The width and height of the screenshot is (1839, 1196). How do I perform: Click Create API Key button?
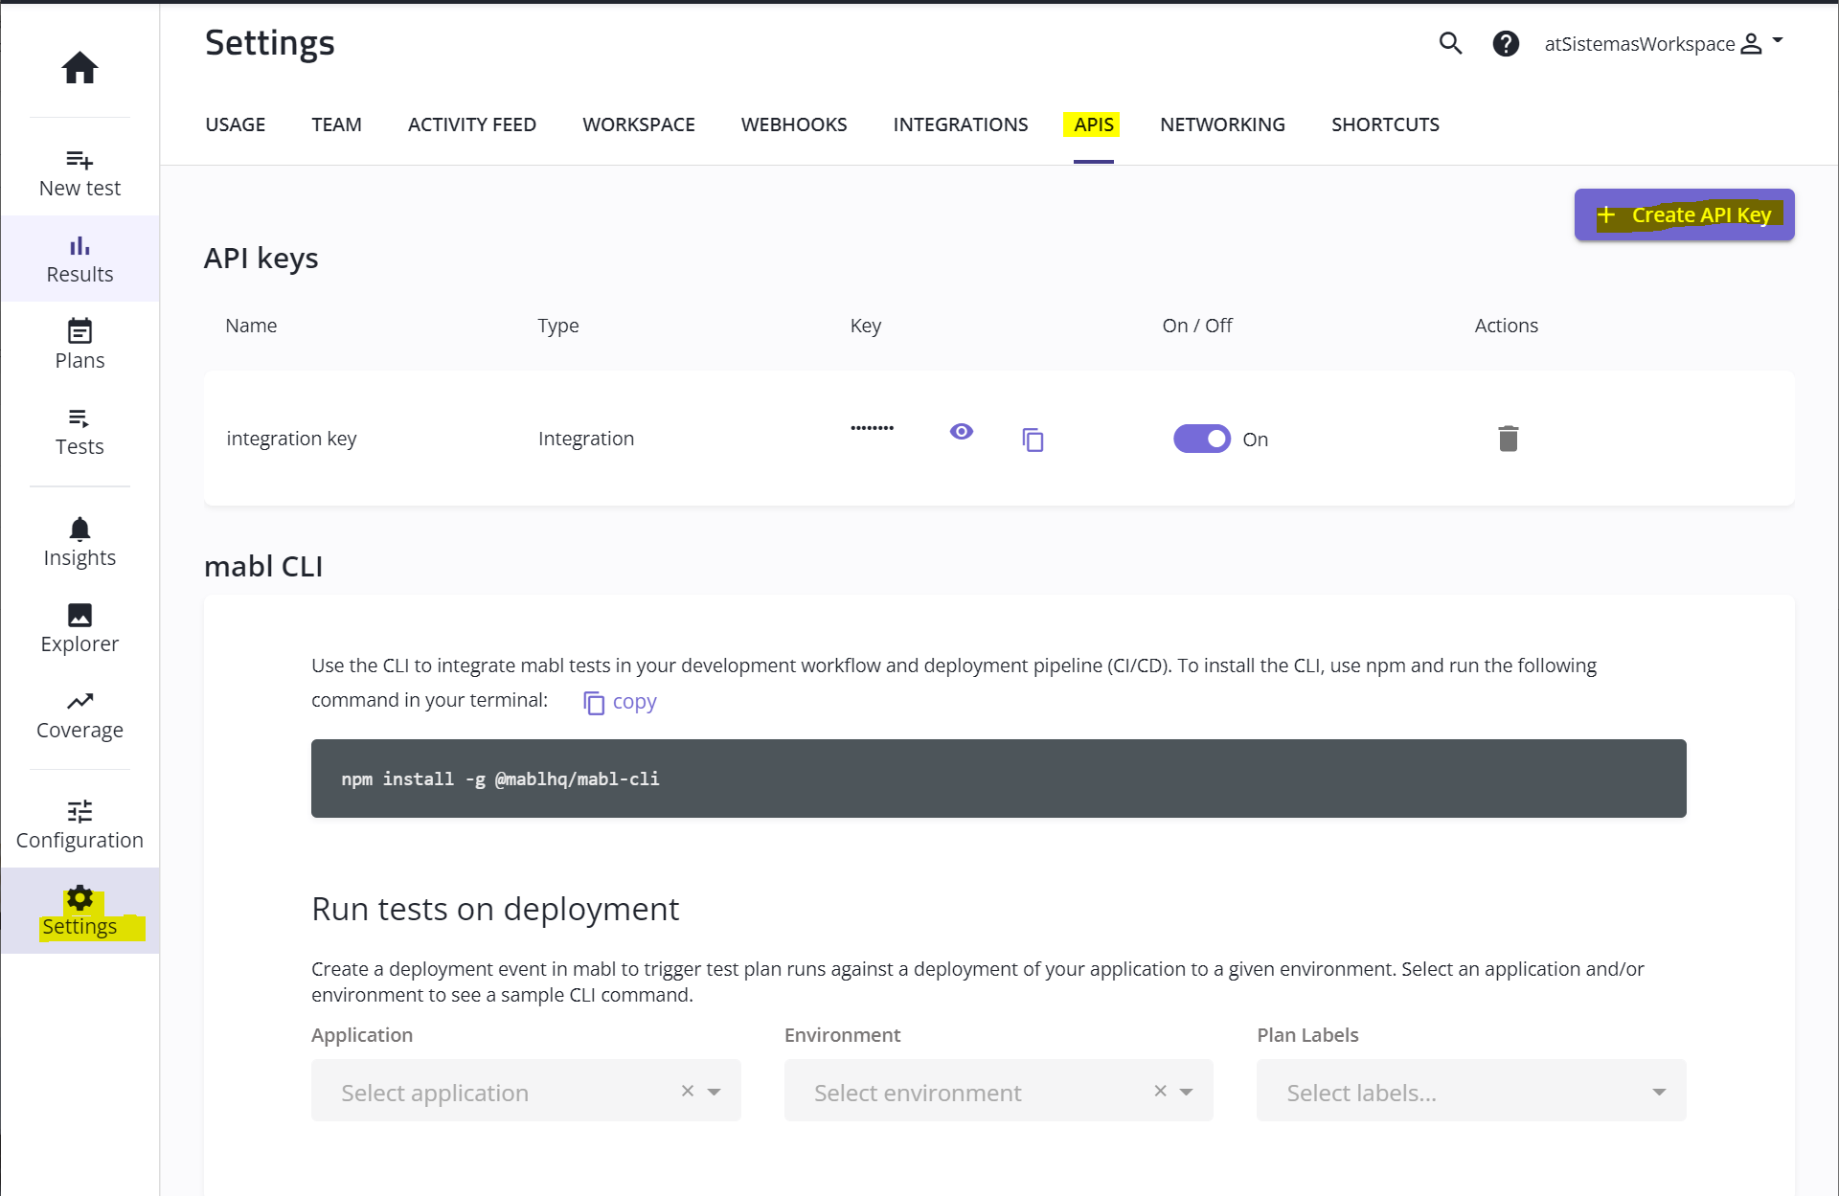(x=1684, y=215)
